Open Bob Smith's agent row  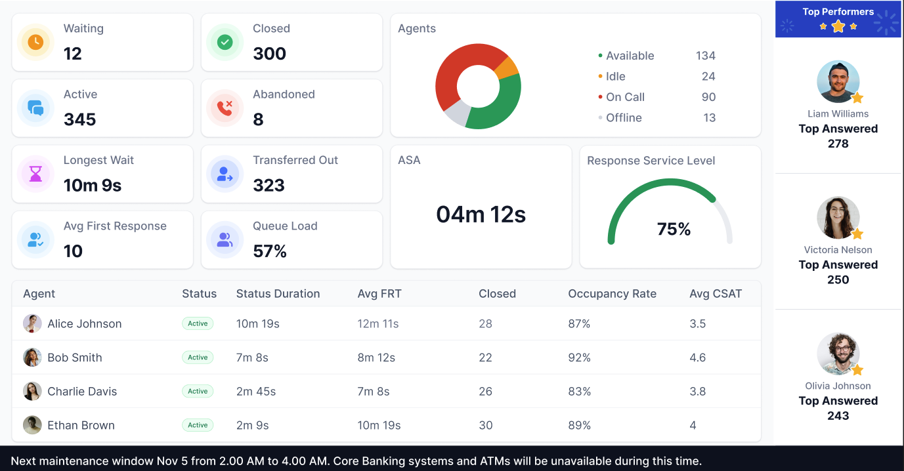pos(75,358)
